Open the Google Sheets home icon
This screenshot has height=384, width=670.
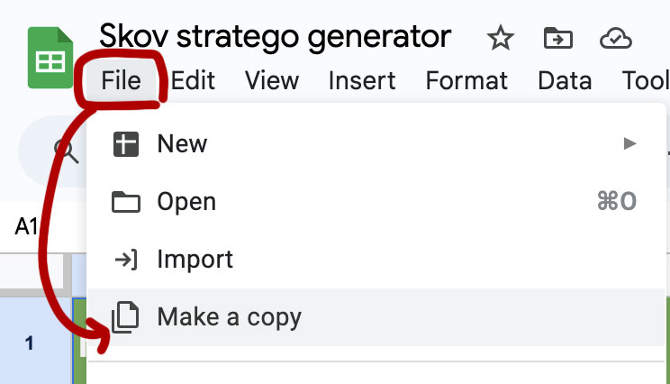(50, 59)
